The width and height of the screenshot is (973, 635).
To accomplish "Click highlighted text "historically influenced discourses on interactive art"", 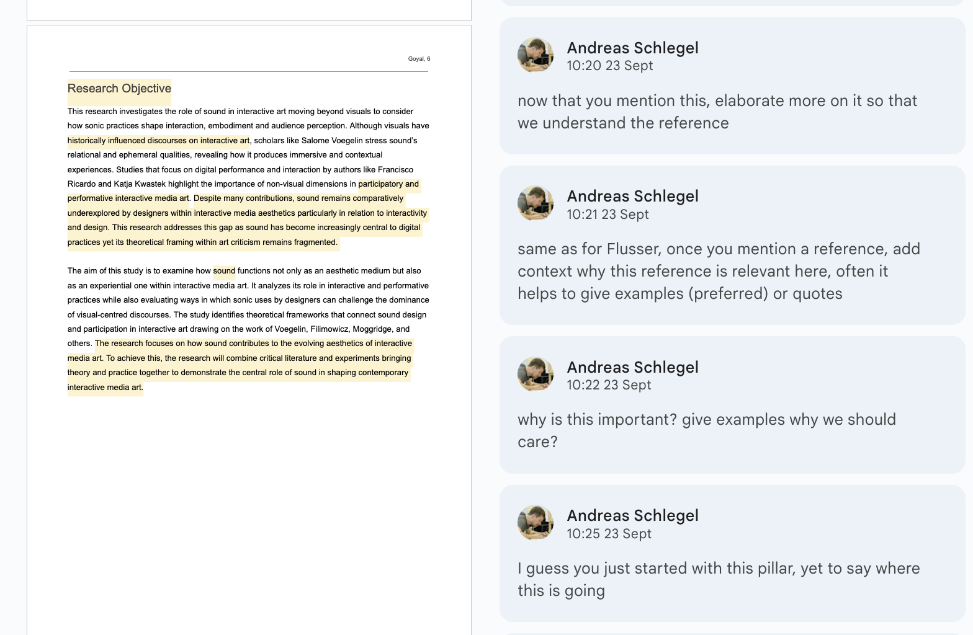I will (x=158, y=141).
